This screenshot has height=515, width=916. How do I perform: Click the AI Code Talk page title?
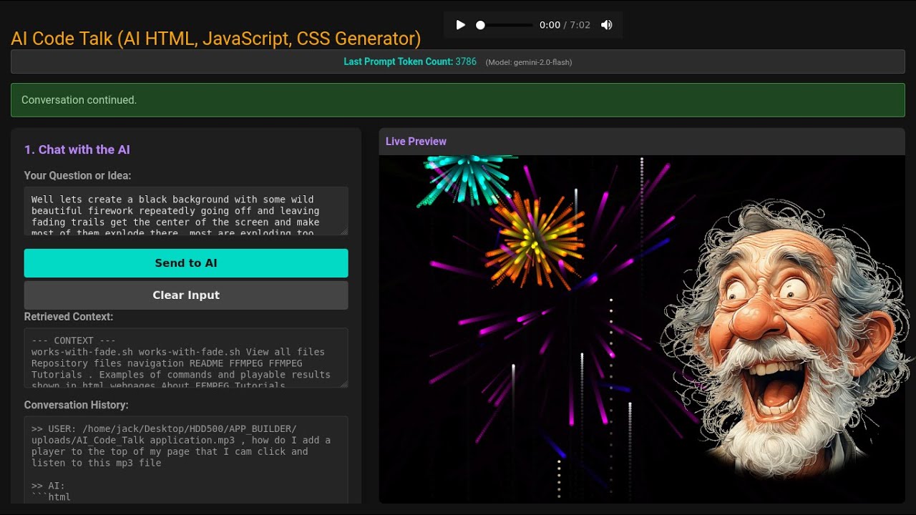216,39
